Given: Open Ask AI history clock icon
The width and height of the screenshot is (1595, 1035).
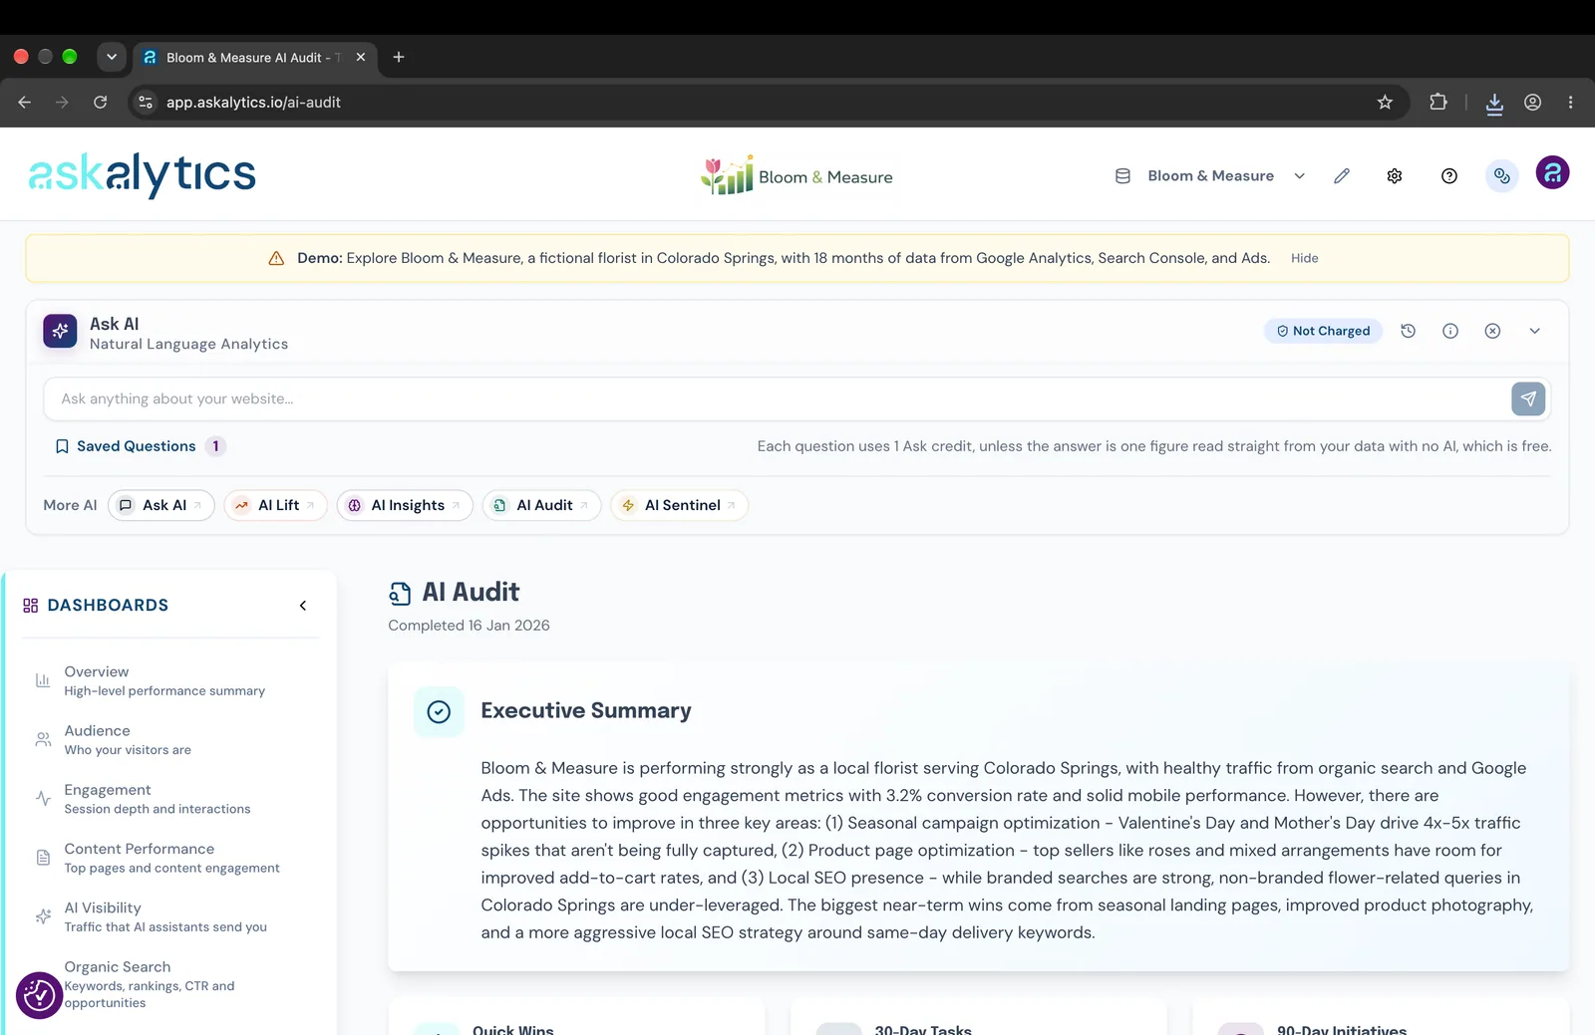Looking at the screenshot, I should tap(1408, 331).
